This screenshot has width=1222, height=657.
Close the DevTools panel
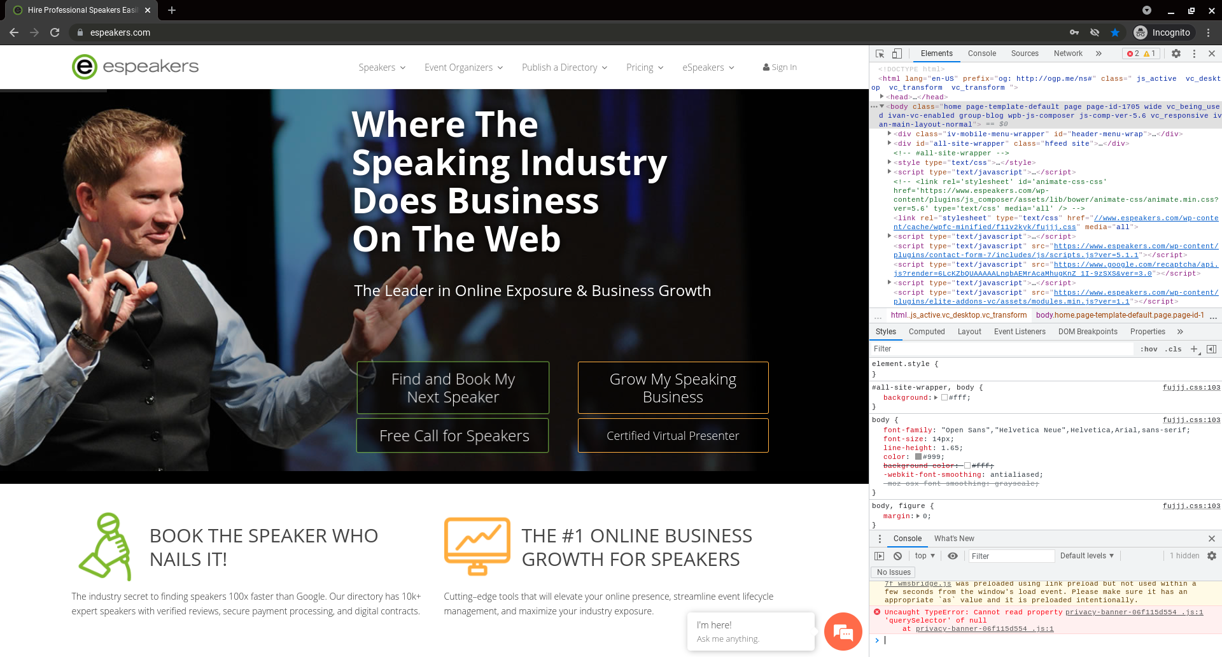[x=1212, y=53]
